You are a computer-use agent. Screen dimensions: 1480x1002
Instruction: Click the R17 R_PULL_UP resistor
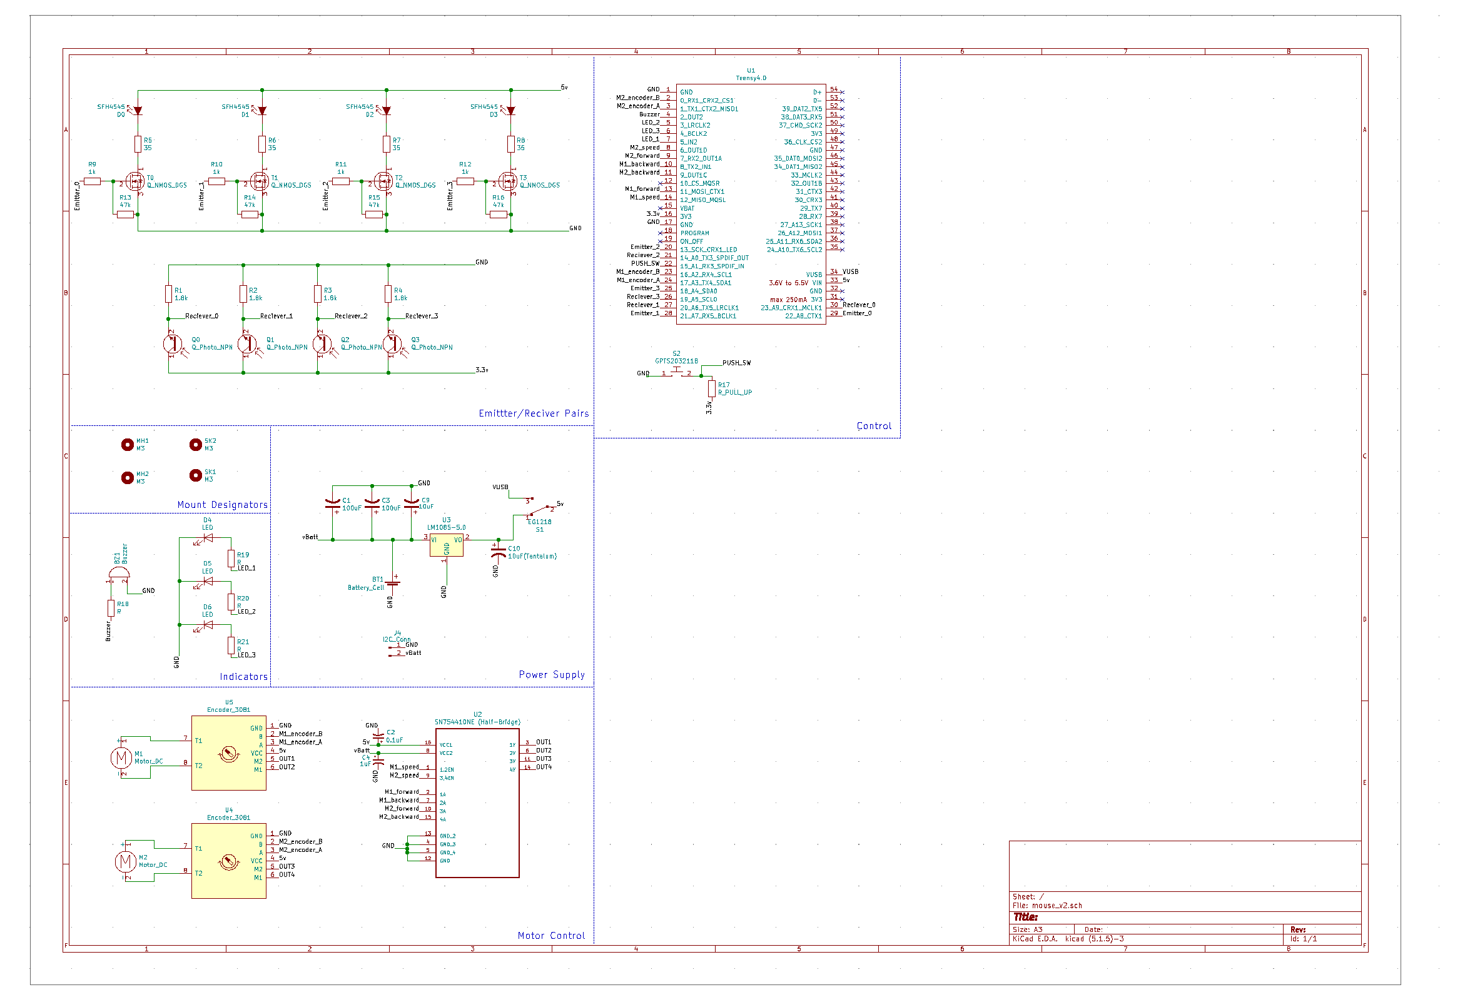pos(712,388)
